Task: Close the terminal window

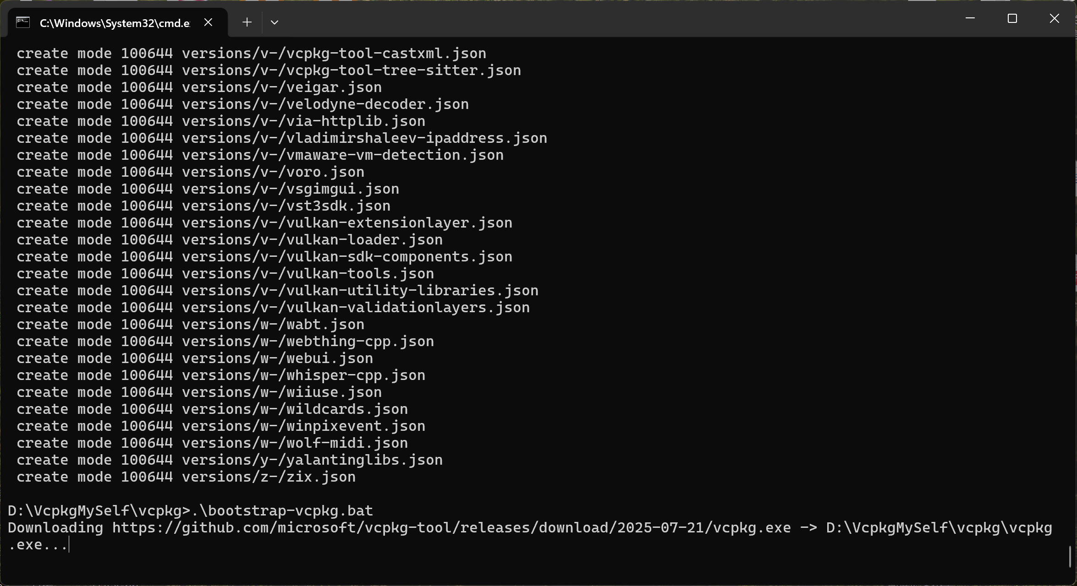Action: point(1055,18)
